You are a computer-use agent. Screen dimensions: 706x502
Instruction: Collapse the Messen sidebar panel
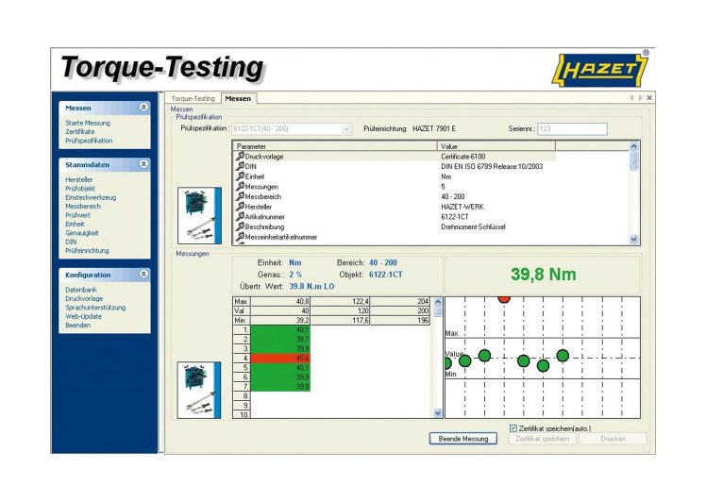143,108
